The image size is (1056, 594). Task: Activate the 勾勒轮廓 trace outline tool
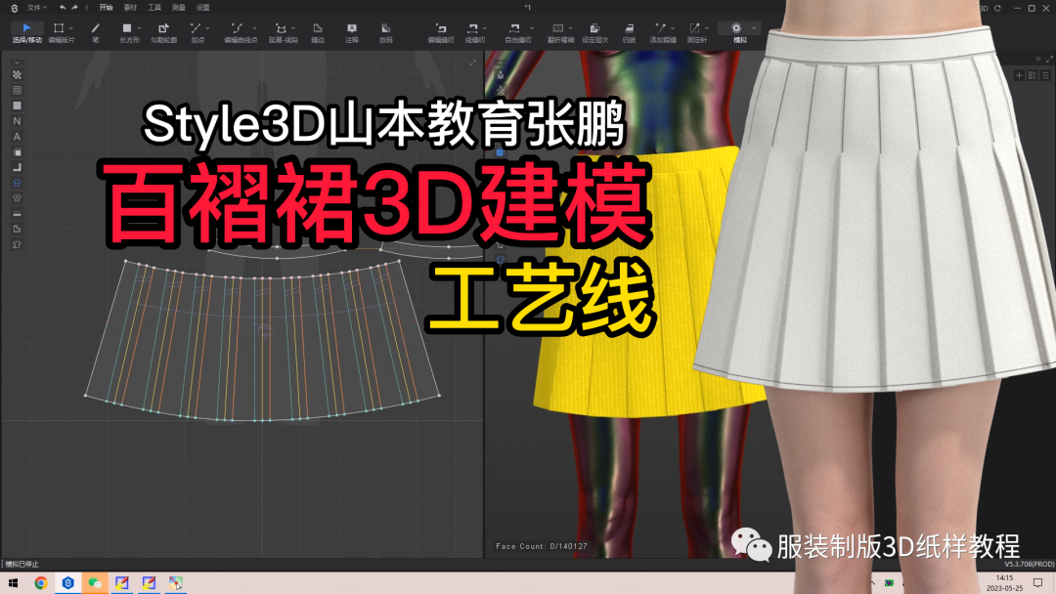pyautogui.click(x=163, y=32)
